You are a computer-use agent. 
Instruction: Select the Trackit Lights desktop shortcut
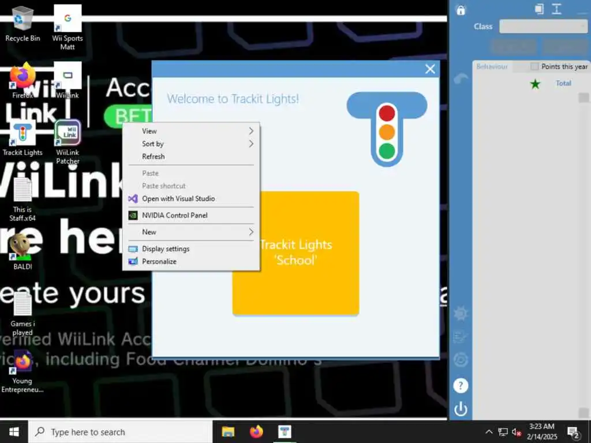click(x=23, y=138)
